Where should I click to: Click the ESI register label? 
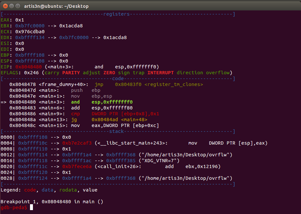5,43
